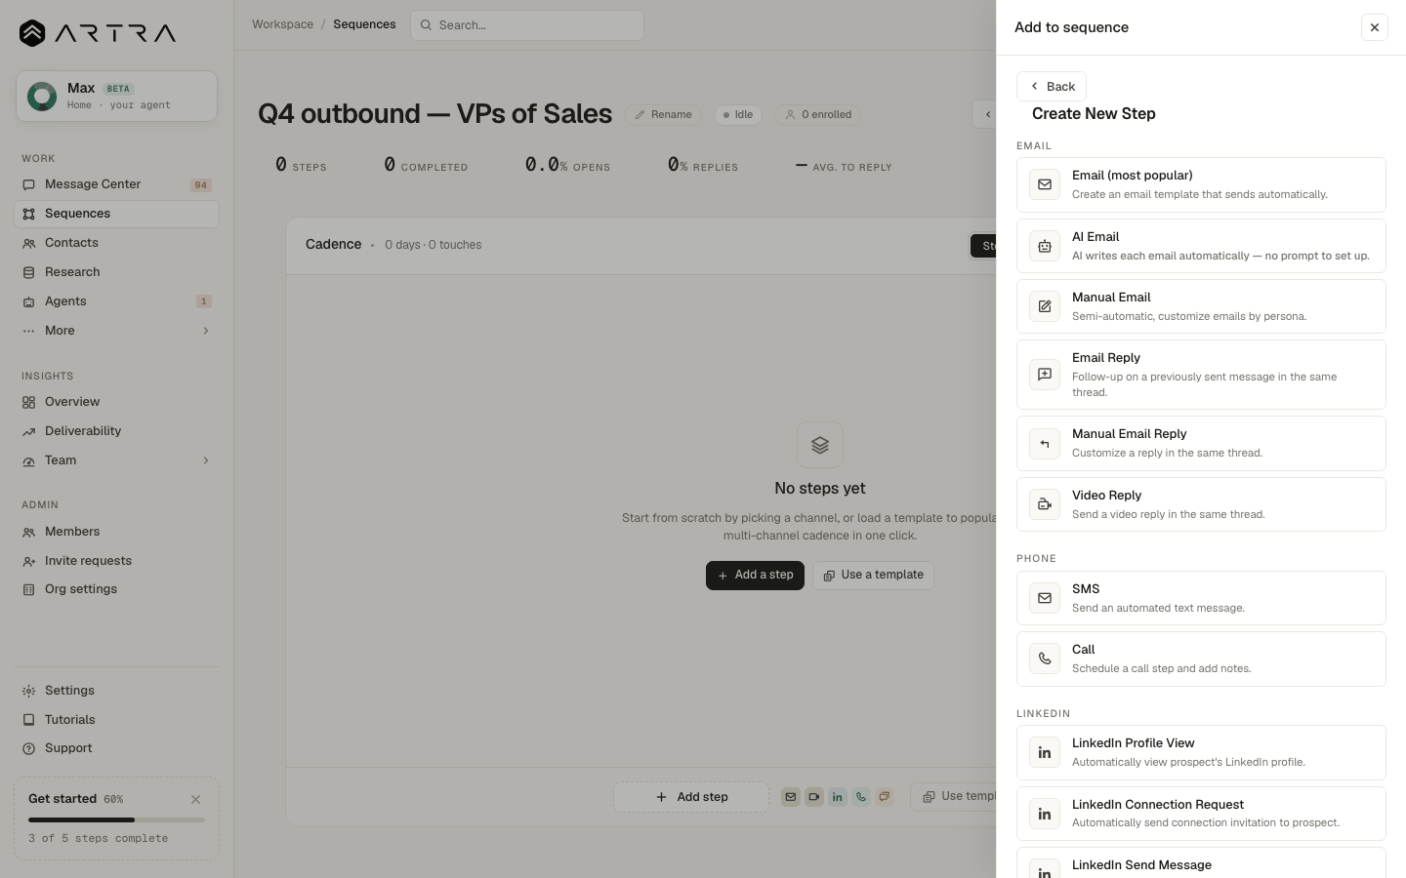Open the Research sidebar item
The height and width of the screenshot is (878, 1406).
coord(117,272)
